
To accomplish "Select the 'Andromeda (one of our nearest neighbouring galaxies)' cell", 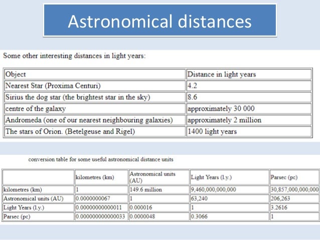I will click(x=95, y=120).
